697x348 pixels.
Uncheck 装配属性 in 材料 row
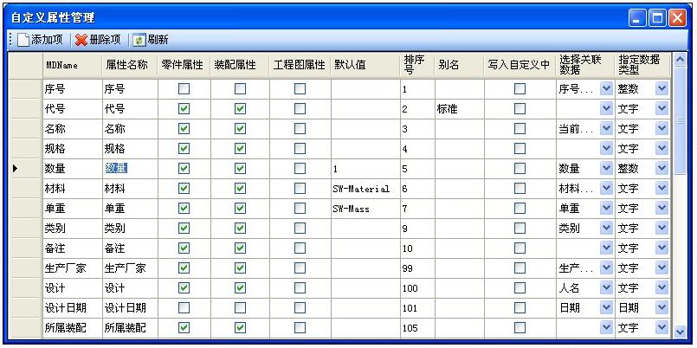[x=240, y=189]
